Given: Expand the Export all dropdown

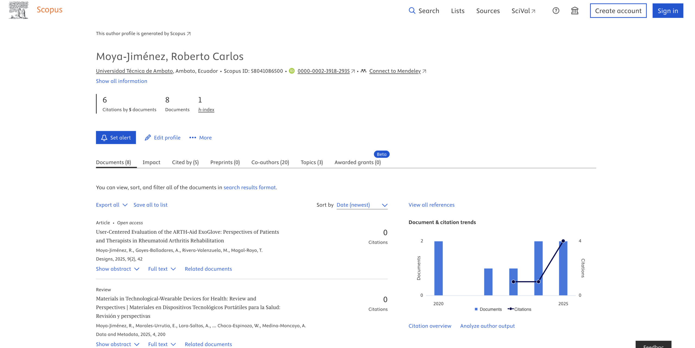Looking at the screenshot, I should coord(112,205).
